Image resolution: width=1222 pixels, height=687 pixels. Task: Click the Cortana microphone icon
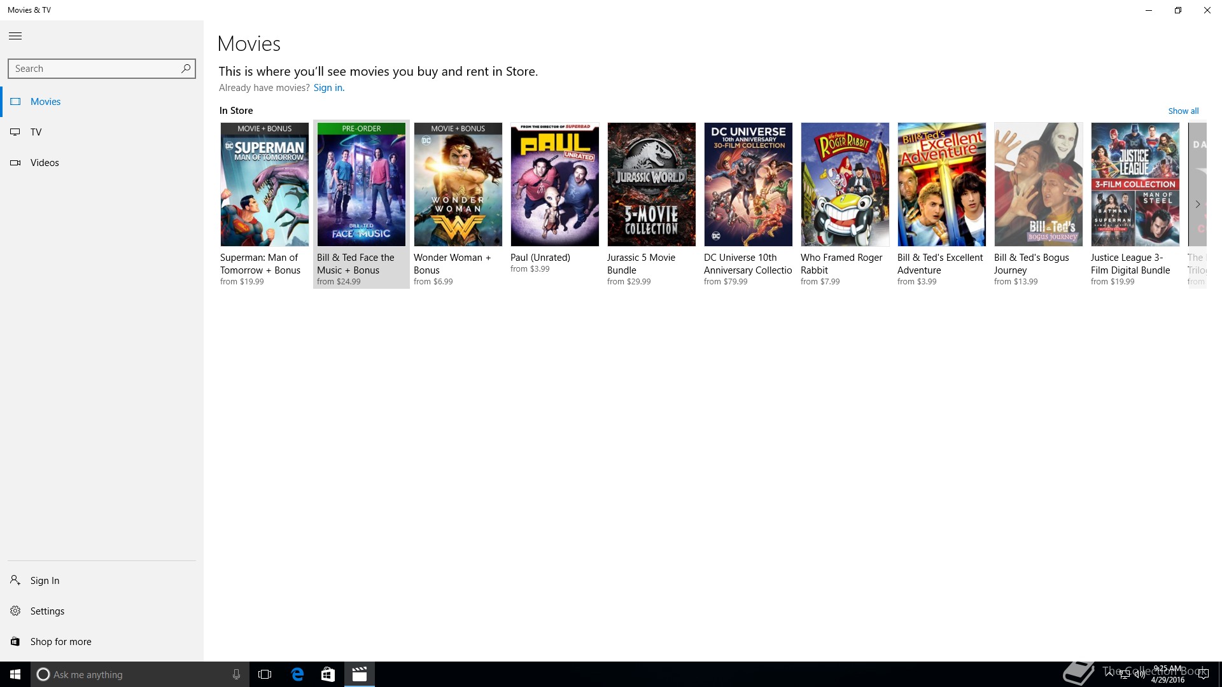tap(236, 674)
